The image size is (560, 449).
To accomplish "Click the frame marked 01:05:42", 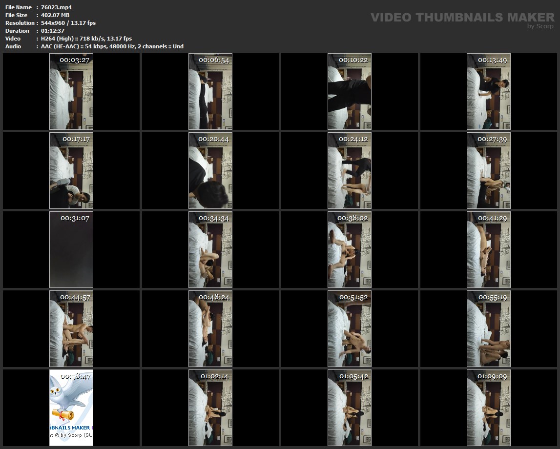I will click(350, 408).
